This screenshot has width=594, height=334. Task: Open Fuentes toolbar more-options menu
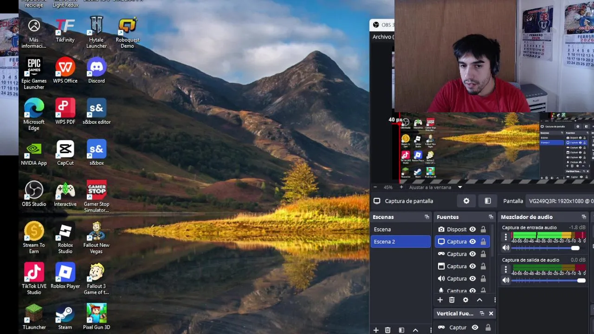click(x=495, y=300)
